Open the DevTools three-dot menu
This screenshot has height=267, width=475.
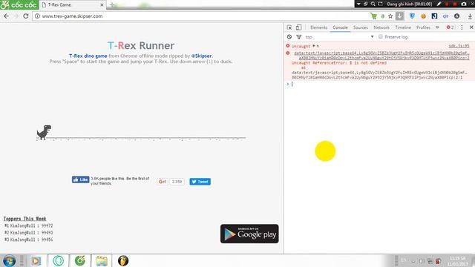[462, 27]
